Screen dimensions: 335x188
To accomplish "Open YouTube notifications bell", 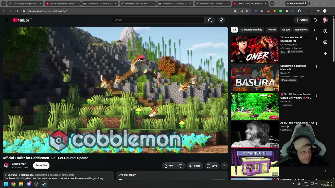I will point(315,20).
